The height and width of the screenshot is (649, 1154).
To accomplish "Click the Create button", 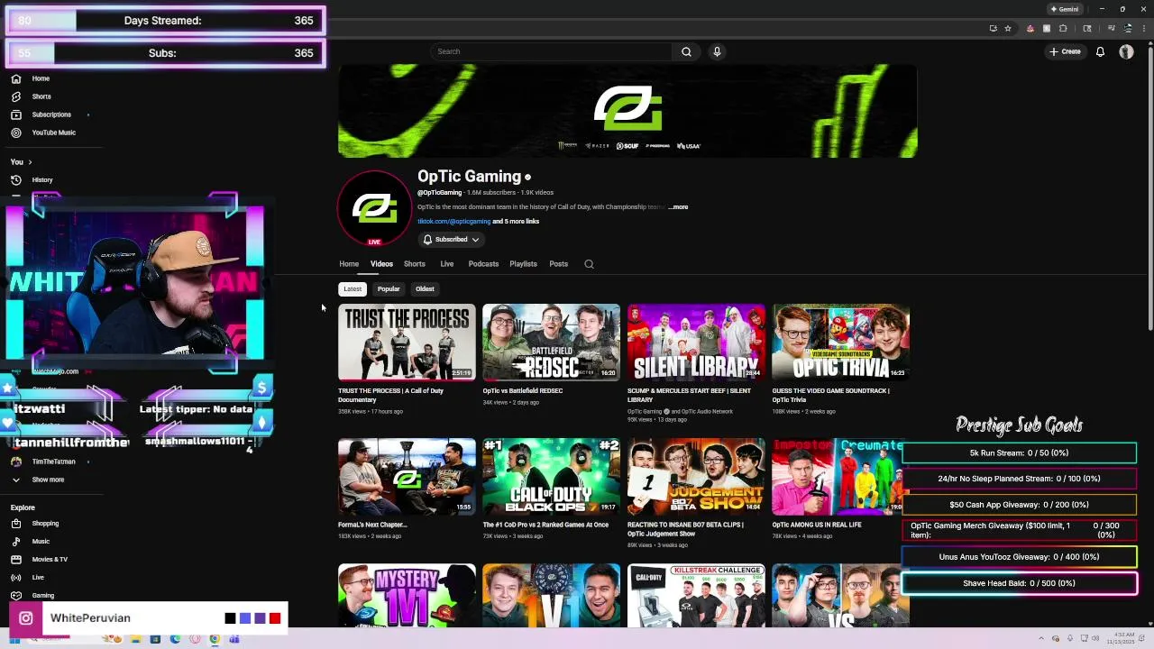I will tap(1065, 51).
